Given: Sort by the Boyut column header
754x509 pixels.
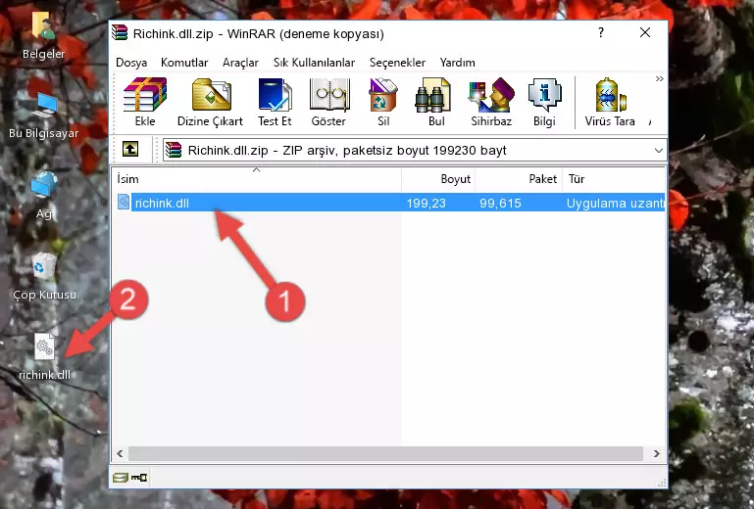Looking at the screenshot, I should 438,178.
